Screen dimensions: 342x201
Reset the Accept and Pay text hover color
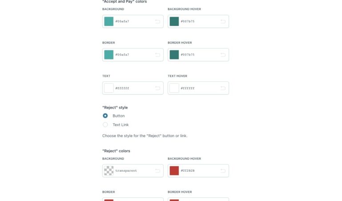(x=223, y=88)
